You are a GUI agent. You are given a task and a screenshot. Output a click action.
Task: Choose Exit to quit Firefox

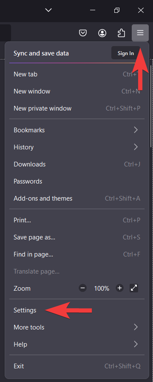(x=77, y=366)
